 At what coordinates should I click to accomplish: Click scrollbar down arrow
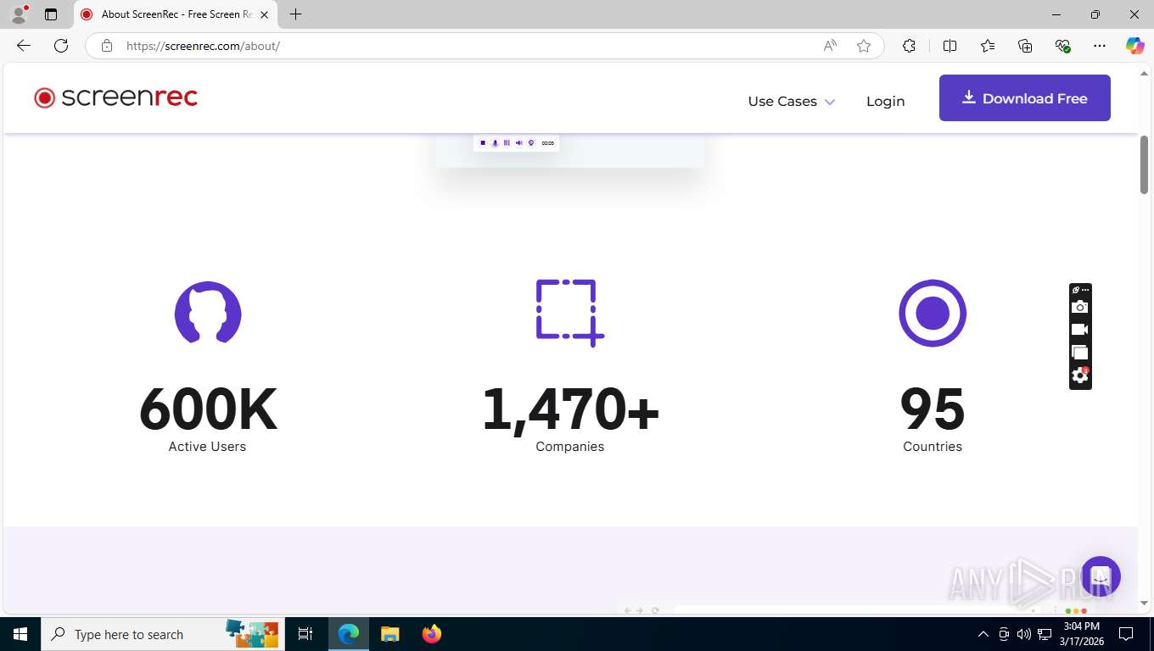[1144, 603]
